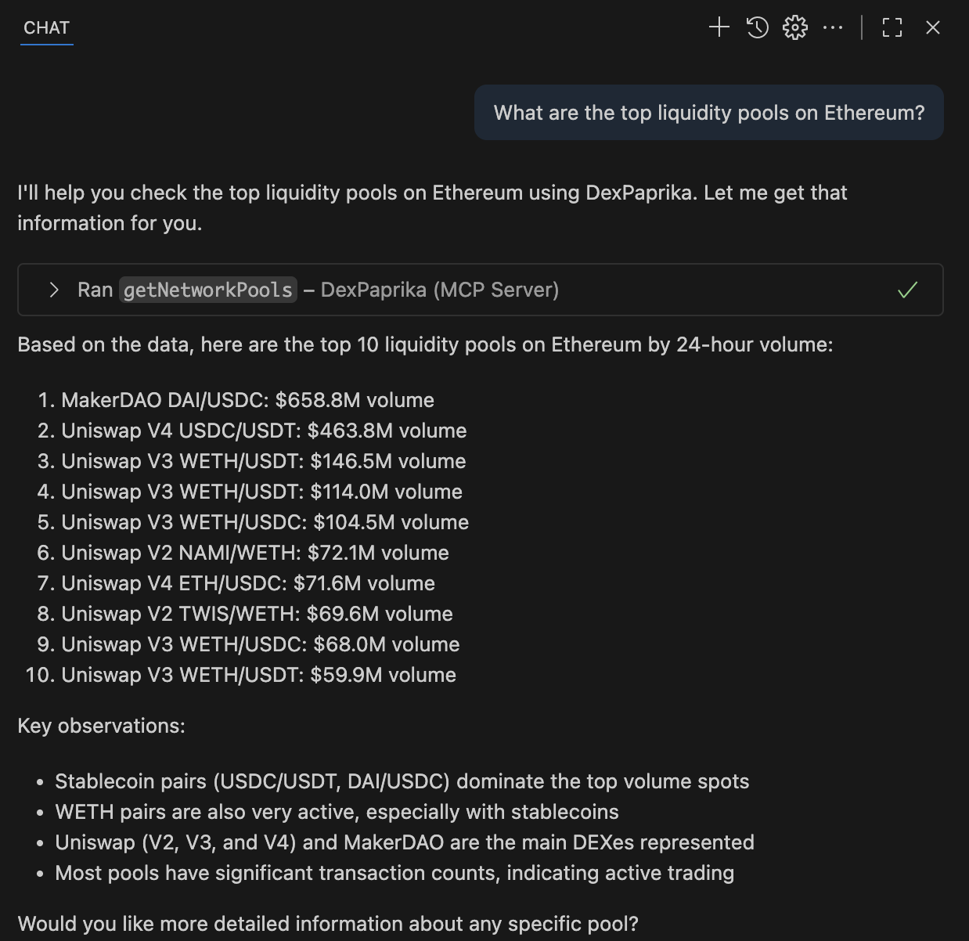This screenshot has width=969, height=941.
Task: Switch to the CHAT tab
Action: tap(47, 28)
